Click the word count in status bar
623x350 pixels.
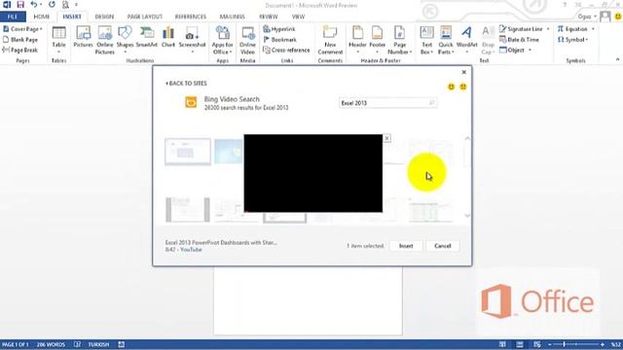point(51,344)
